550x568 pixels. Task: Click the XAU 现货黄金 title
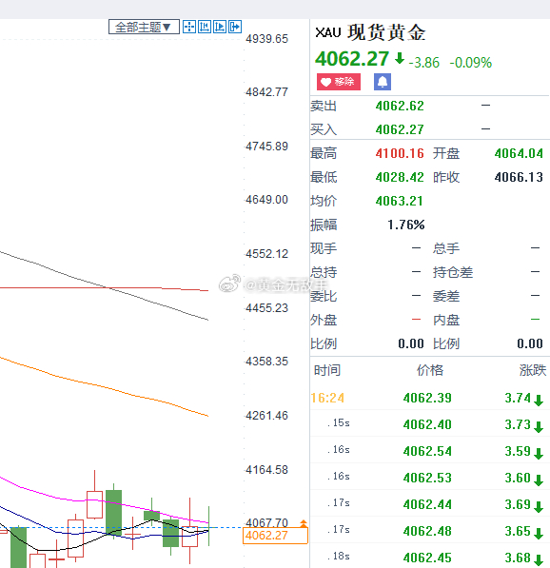[x=370, y=32]
